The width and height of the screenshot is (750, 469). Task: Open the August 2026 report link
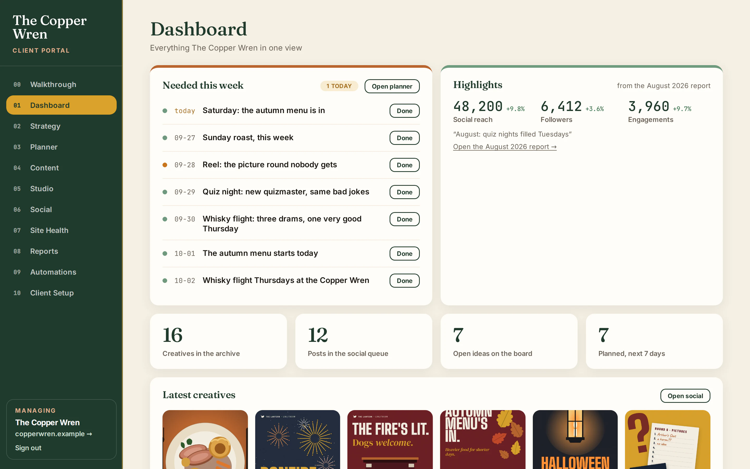click(504, 147)
